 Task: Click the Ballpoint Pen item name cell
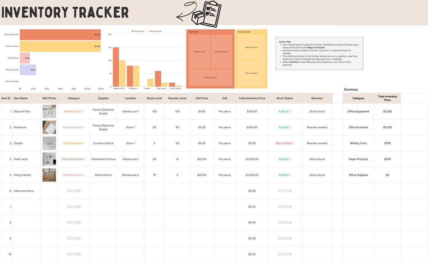coord(27,111)
